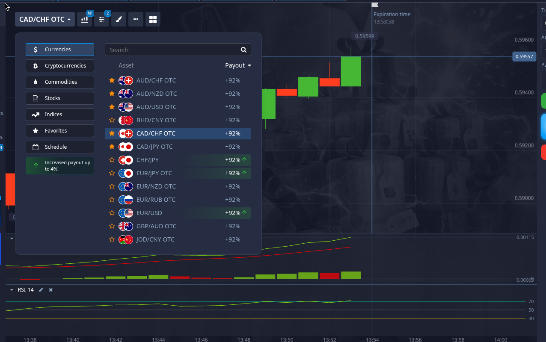Collapse the RSI 14 panel arrow
This screenshot has height=342, width=546.
click(x=12, y=290)
